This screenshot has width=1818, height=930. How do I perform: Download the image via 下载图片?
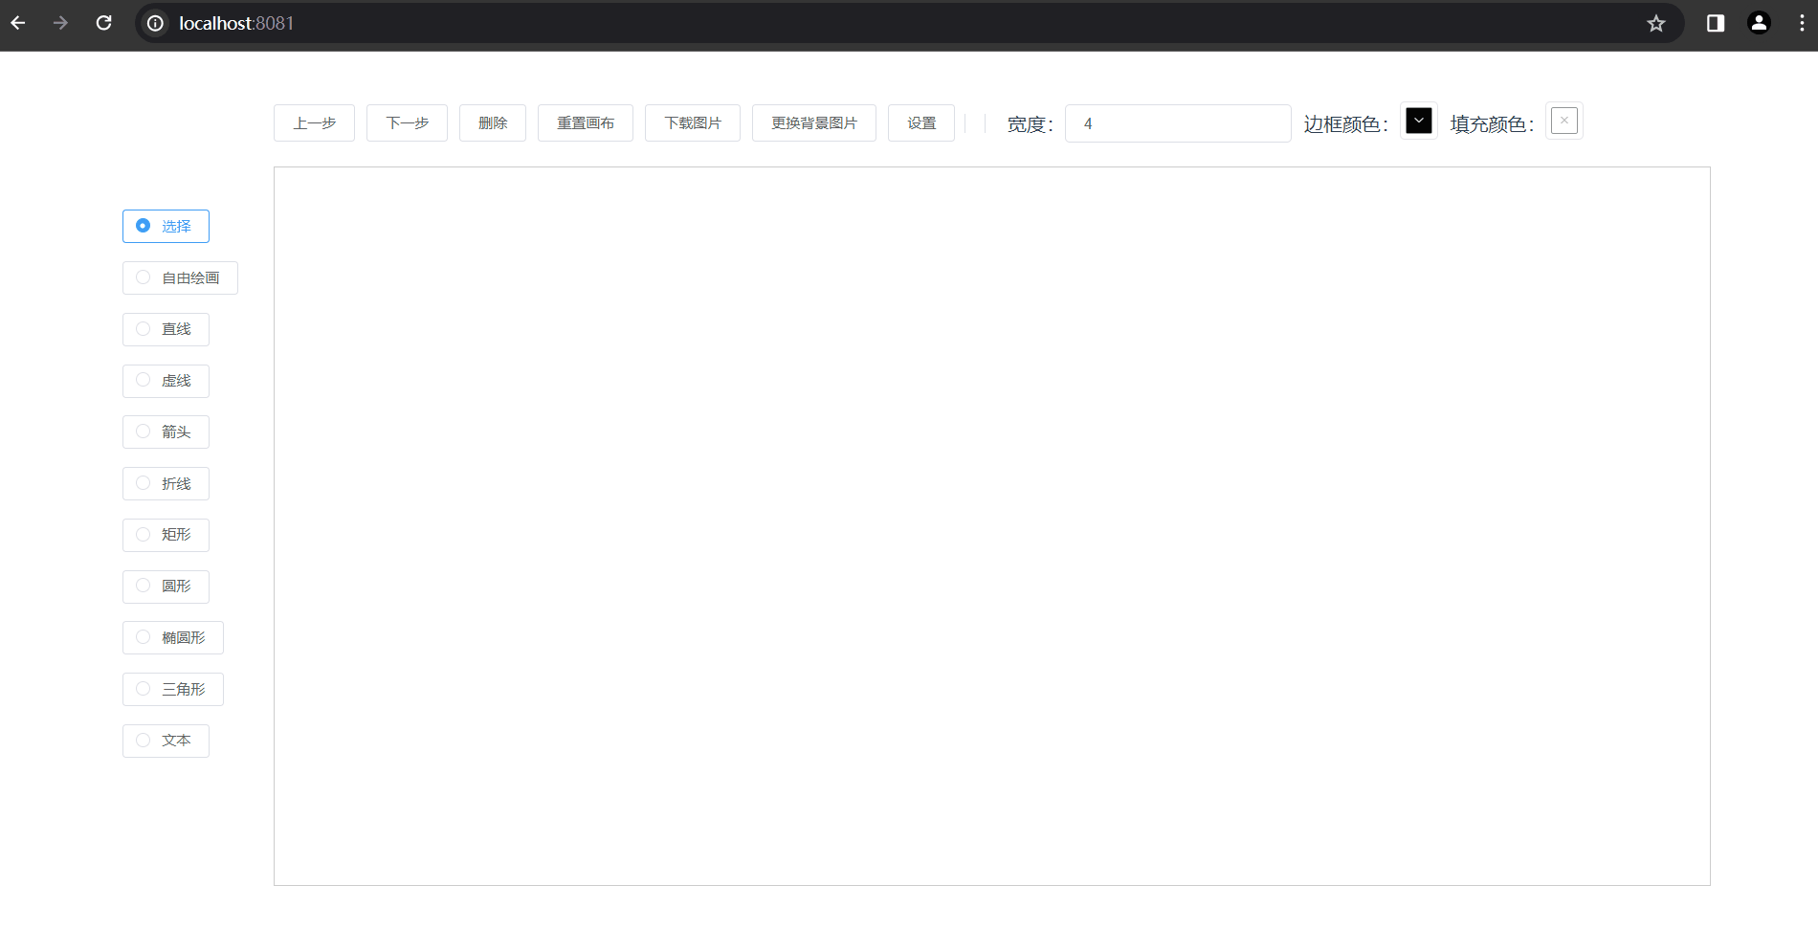693,123
